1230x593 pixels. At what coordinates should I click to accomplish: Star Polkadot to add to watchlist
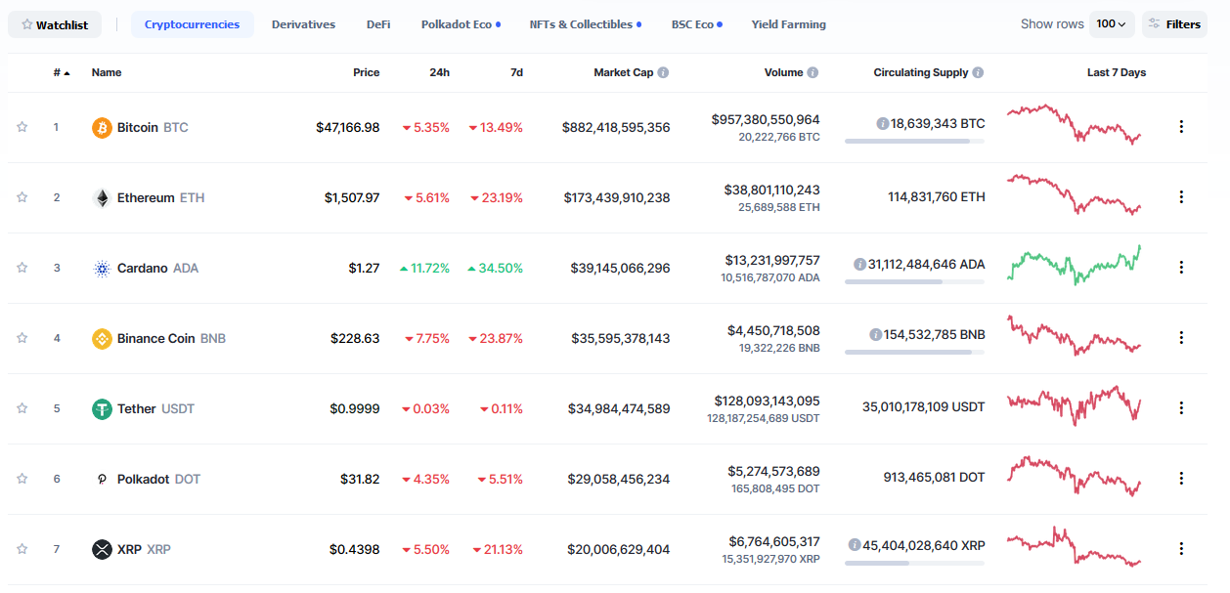tap(22, 479)
